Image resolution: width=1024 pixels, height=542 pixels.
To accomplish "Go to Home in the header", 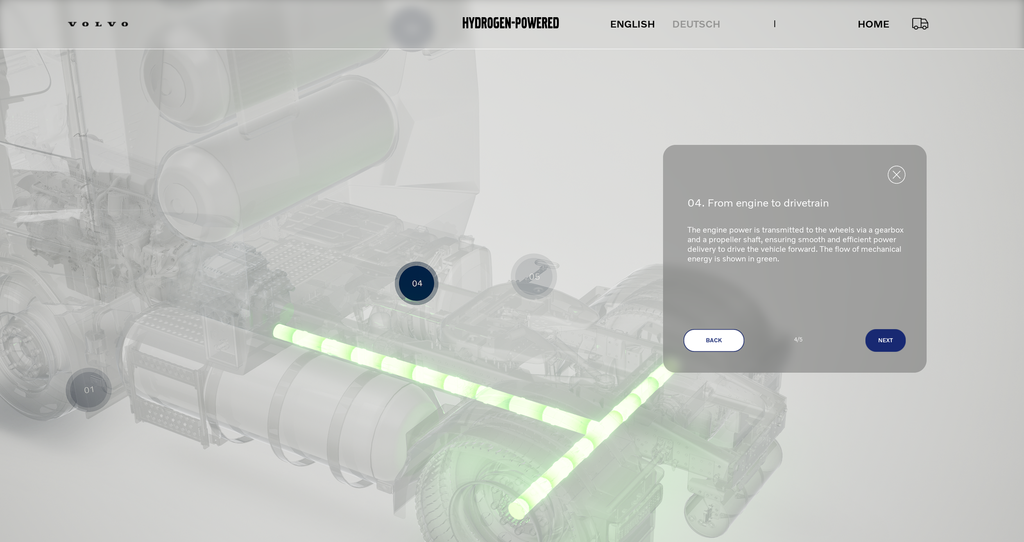I will [873, 24].
